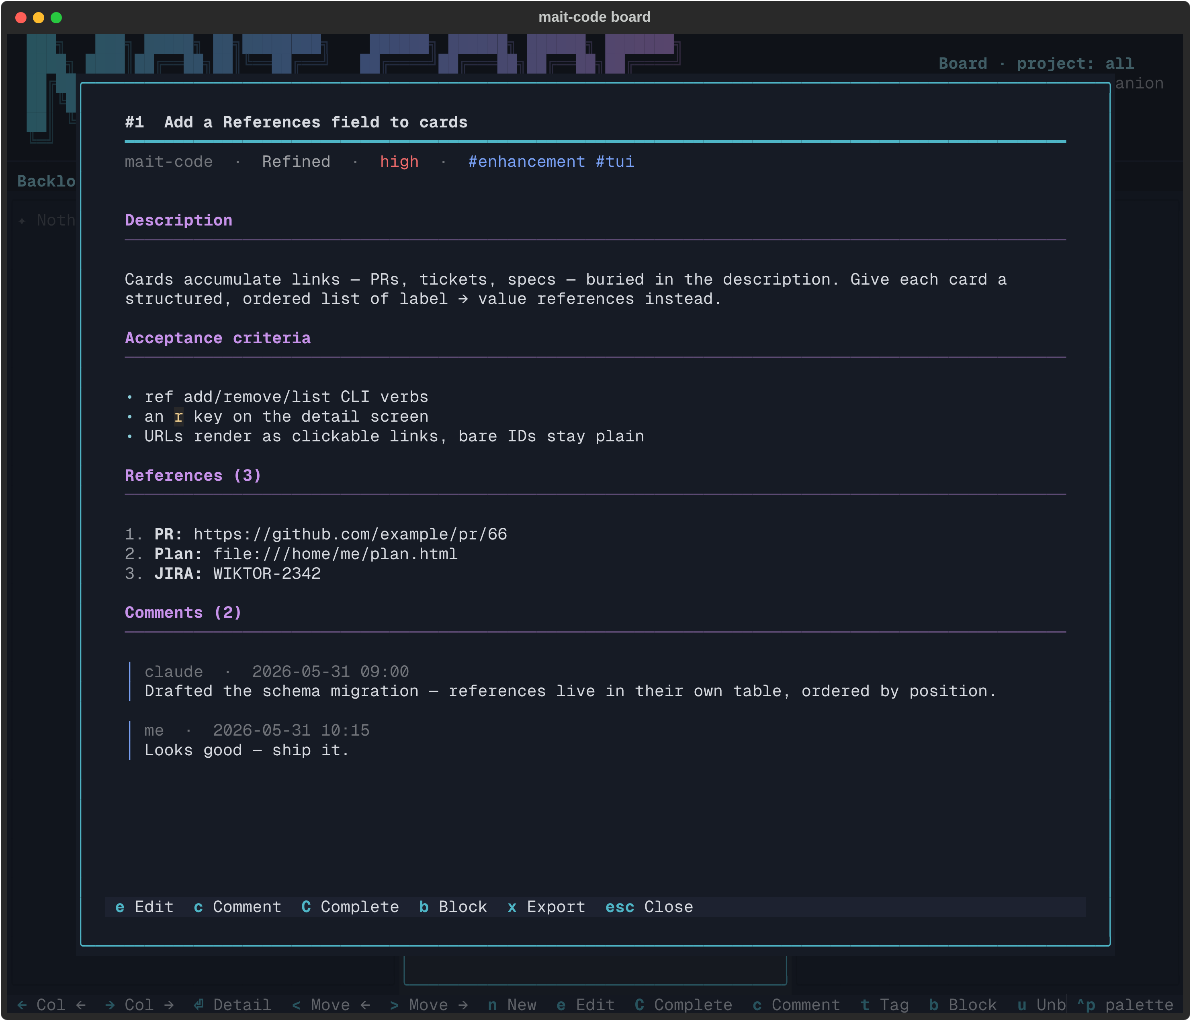
Task: Click 'Board · project: all' header text
Action: (1036, 63)
